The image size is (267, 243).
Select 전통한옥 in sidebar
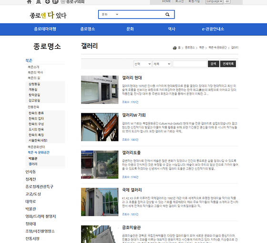33,107
